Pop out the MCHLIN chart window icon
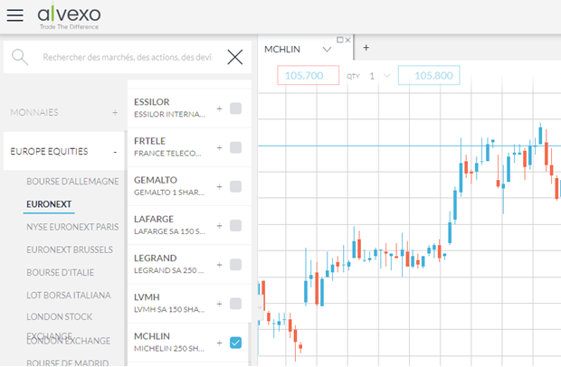The width and height of the screenshot is (561, 367). tap(340, 40)
